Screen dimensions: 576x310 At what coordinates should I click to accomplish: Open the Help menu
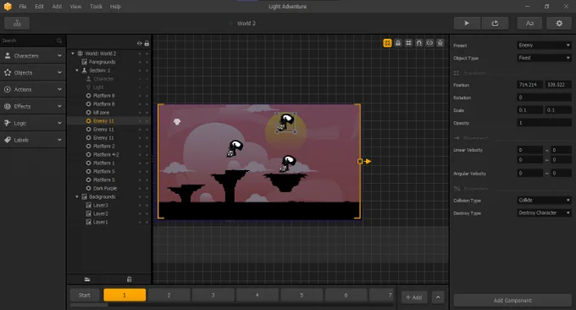115,6
